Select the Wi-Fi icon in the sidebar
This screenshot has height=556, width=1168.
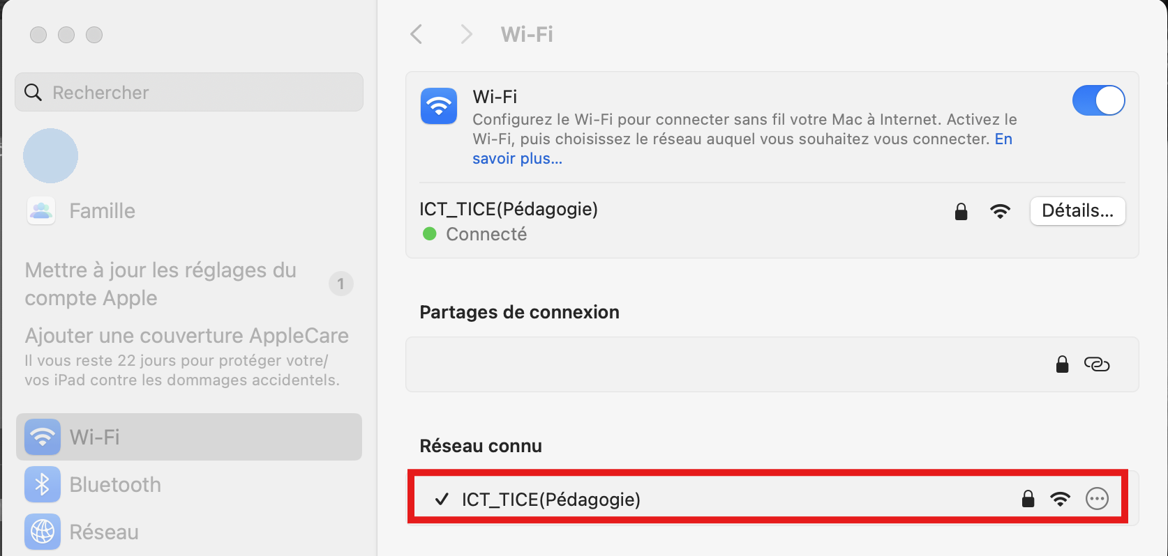click(42, 437)
